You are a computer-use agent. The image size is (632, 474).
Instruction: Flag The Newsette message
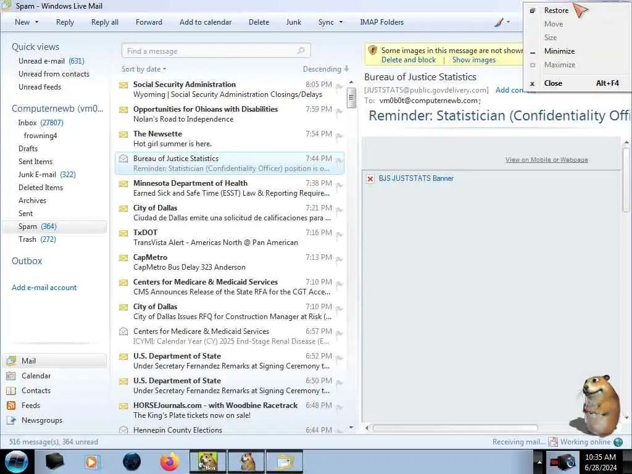pyautogui.click(x=339, y=136)
